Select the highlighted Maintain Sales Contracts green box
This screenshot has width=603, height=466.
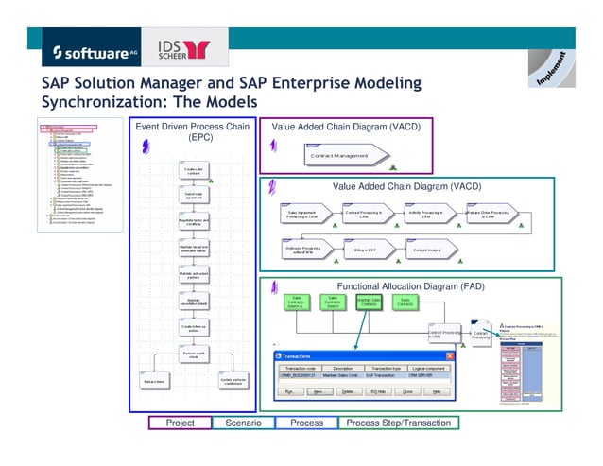(369, 302)
